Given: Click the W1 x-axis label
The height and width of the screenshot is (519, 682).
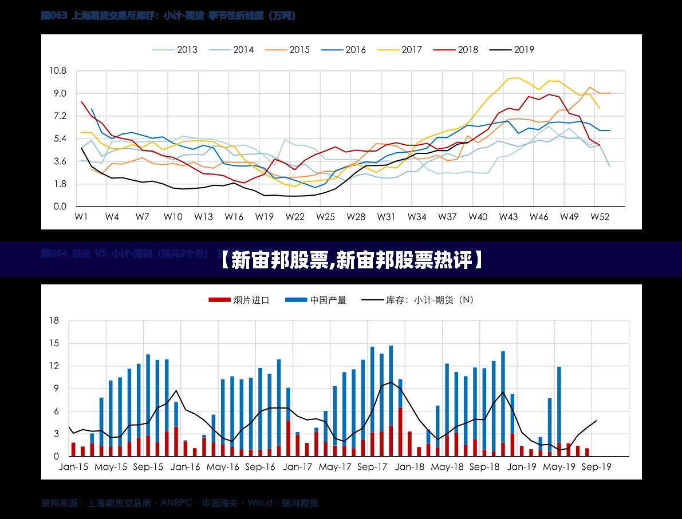Looking at the screenshot, I should coord(81,216).
